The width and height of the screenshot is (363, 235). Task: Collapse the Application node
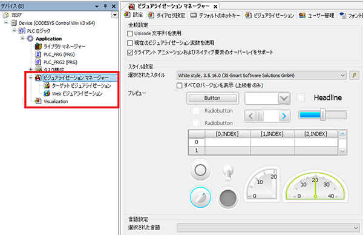(22, 38)
